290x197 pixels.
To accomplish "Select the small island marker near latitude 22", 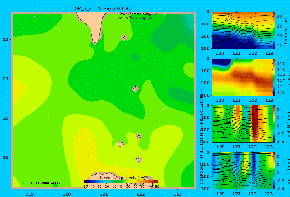I will point(124,37).
